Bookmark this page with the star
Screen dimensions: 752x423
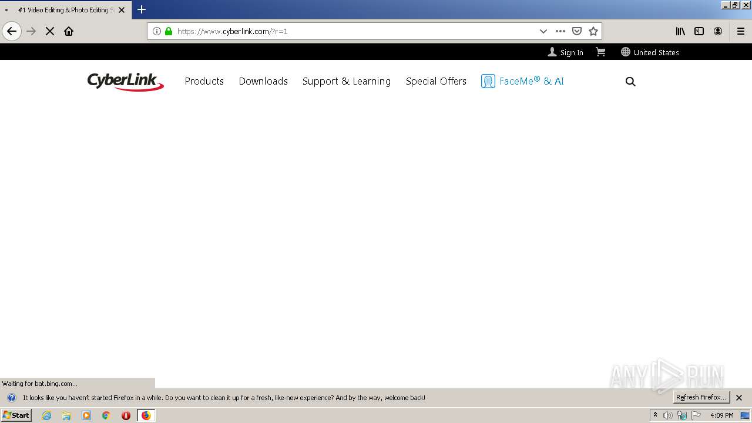click(593, 31)
